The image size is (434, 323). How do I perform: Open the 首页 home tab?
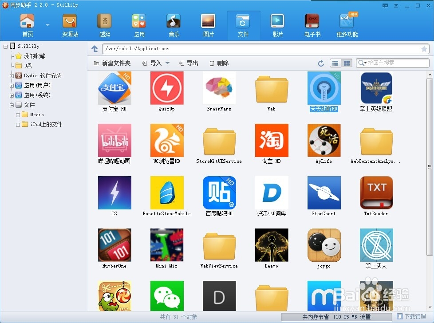(27, 25)
